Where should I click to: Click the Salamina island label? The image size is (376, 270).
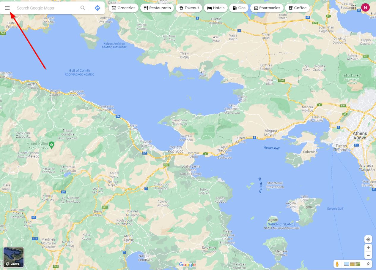[x=310, y=152]
